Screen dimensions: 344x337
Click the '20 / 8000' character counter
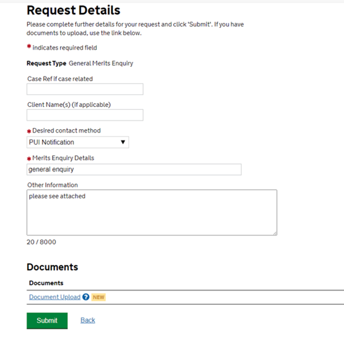tap(41, 242)
